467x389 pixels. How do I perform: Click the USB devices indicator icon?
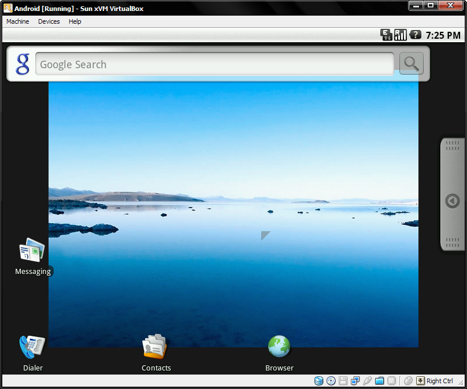pyautogui.click(x=367, y=381)
